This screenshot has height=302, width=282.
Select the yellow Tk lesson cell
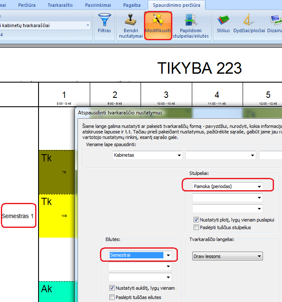57,216
